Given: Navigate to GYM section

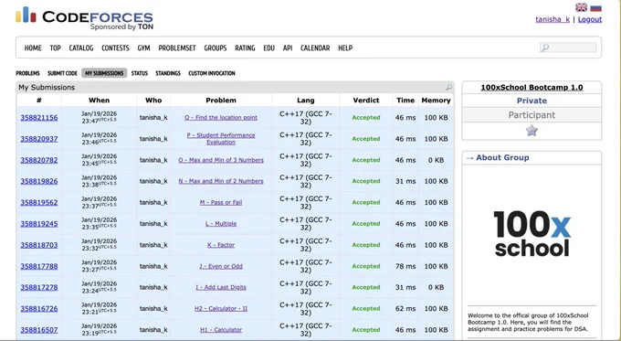Looking at the screenshot, I should click(143, 48).
